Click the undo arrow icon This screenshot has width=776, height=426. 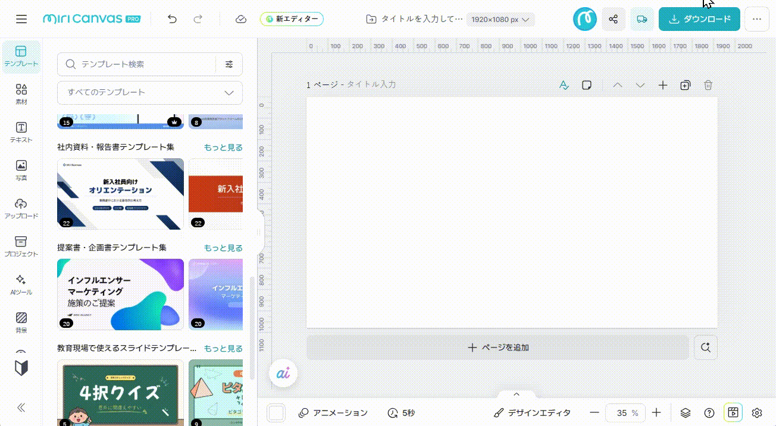[x=172, y=19]
